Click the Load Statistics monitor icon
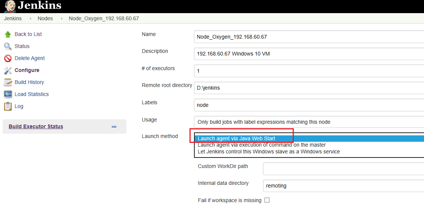The width and height of the screenshot is (424, 207). pos(8,94)
